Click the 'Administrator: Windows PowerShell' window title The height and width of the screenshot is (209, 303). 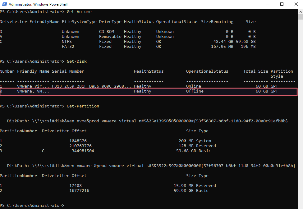pos(38,4)
